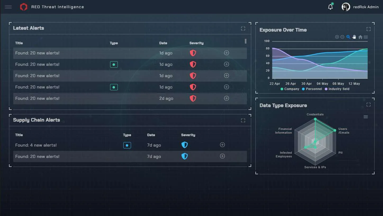This screenshot has height=216, width=383.
Task: Expand the 'Found: 4 new alerts!' row
Action: (222, 145)
